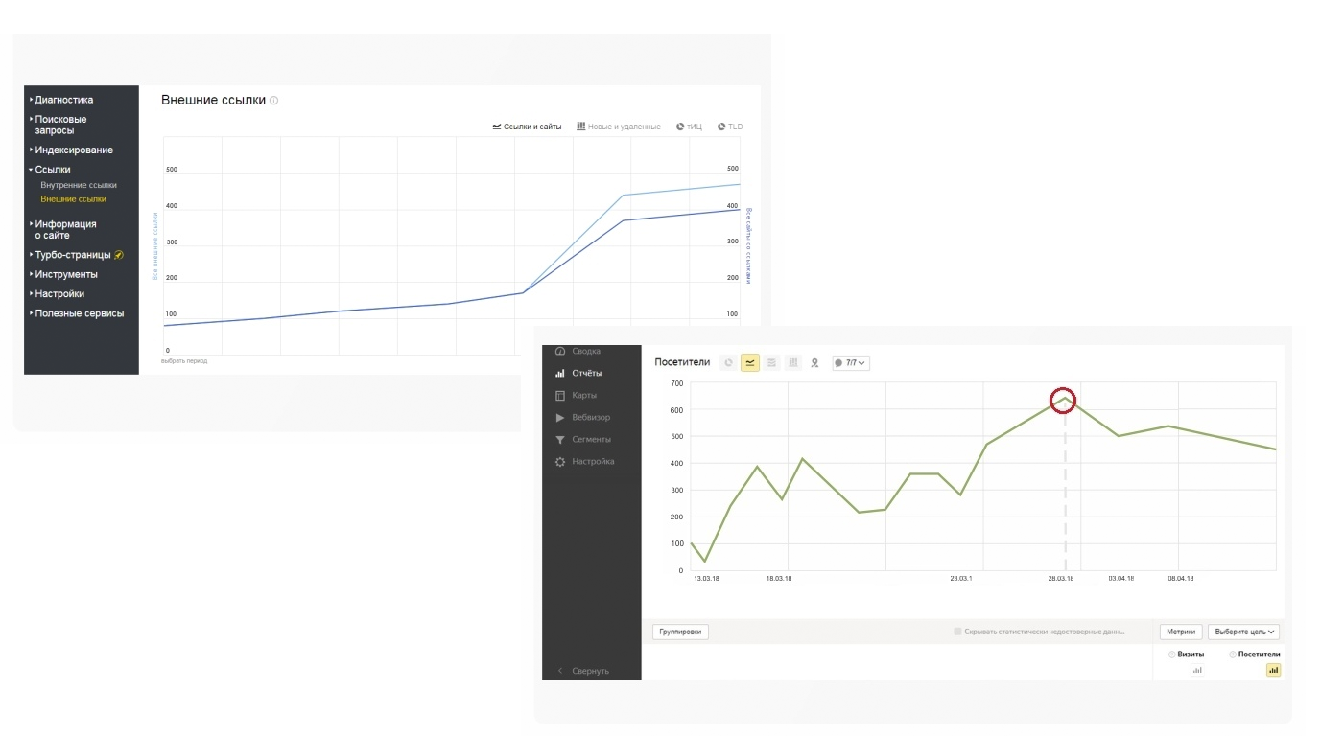The image size is (1321, 736).
Task: Expand the Информация о сайте section
Action: coord(63,229)
